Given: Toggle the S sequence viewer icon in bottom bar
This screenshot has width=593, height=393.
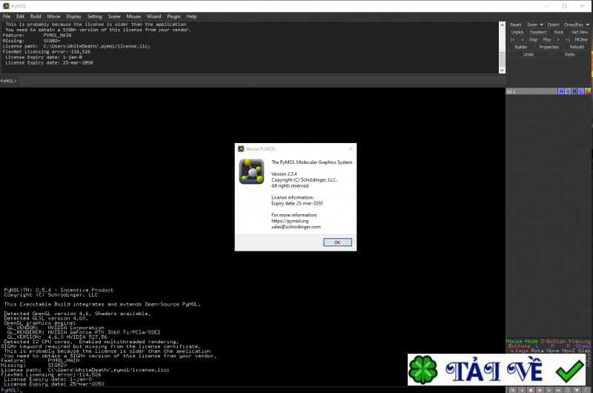Looking at the screenshot, I should [x=568, y=390].
